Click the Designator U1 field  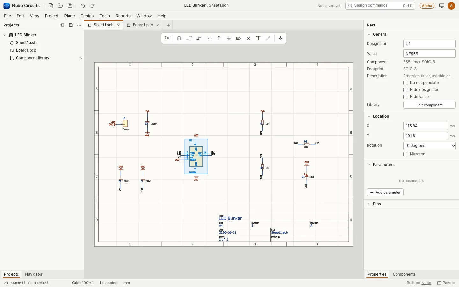point(429,44)
